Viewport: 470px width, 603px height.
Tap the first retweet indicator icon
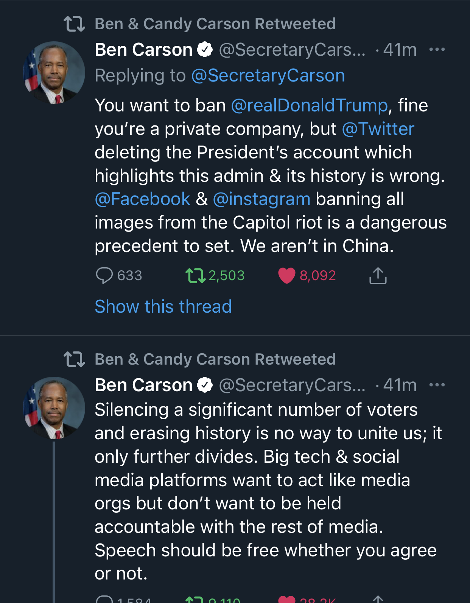(x=74, y=24)
